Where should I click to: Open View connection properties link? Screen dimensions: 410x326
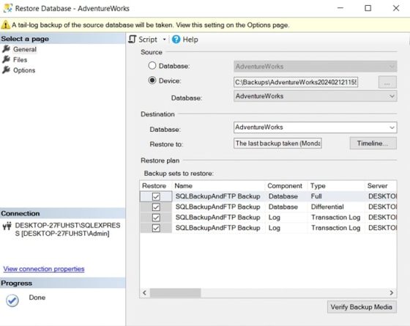[44, 269]
